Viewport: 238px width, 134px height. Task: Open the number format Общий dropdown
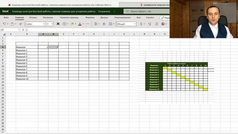(x=126, y=24)
